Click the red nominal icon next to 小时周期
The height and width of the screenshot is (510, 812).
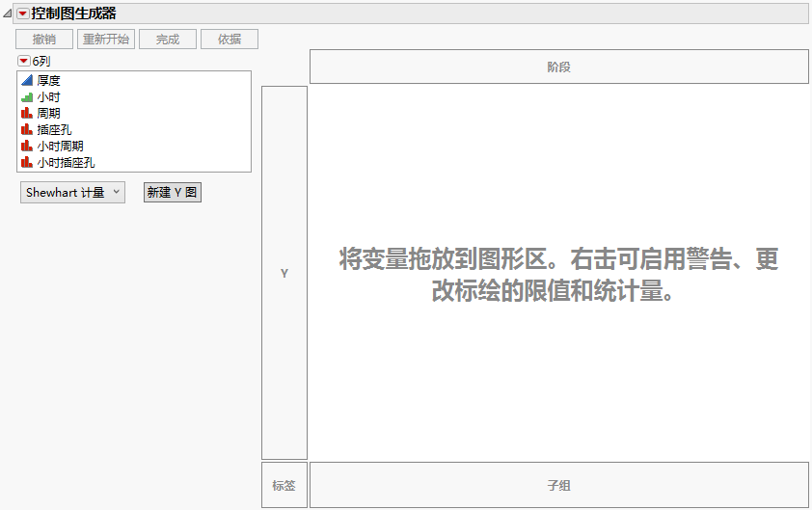coord(27,146)
